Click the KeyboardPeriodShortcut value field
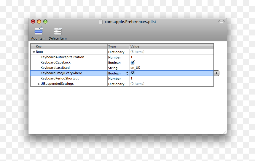The image size is (255, 161). 172,78
